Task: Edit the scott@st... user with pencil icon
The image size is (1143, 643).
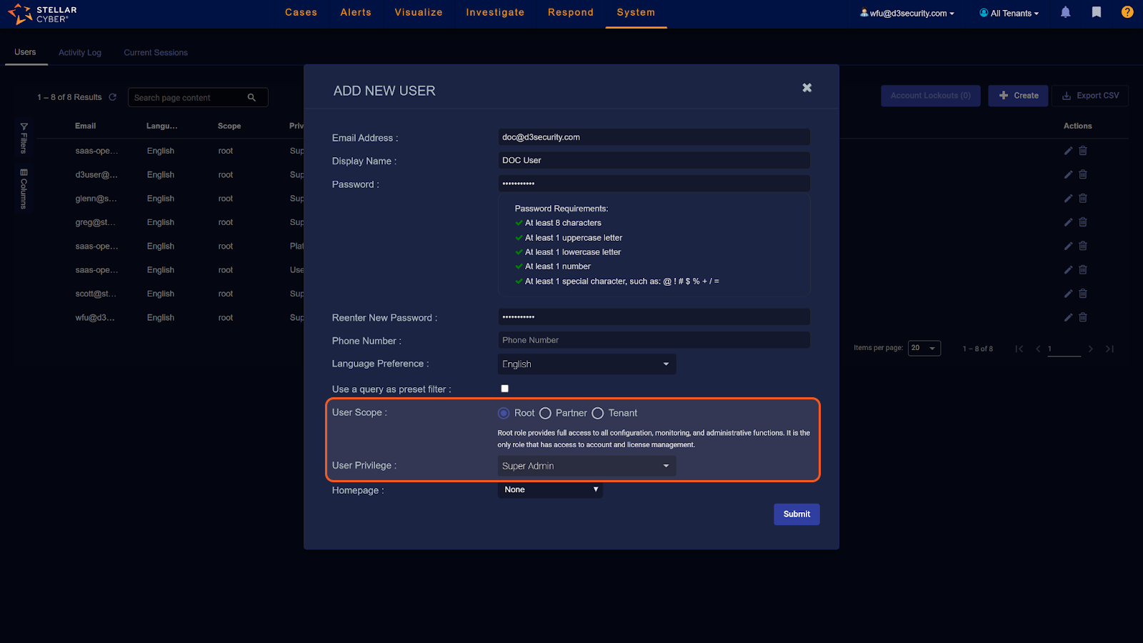Action: (x=1068, y=294)
